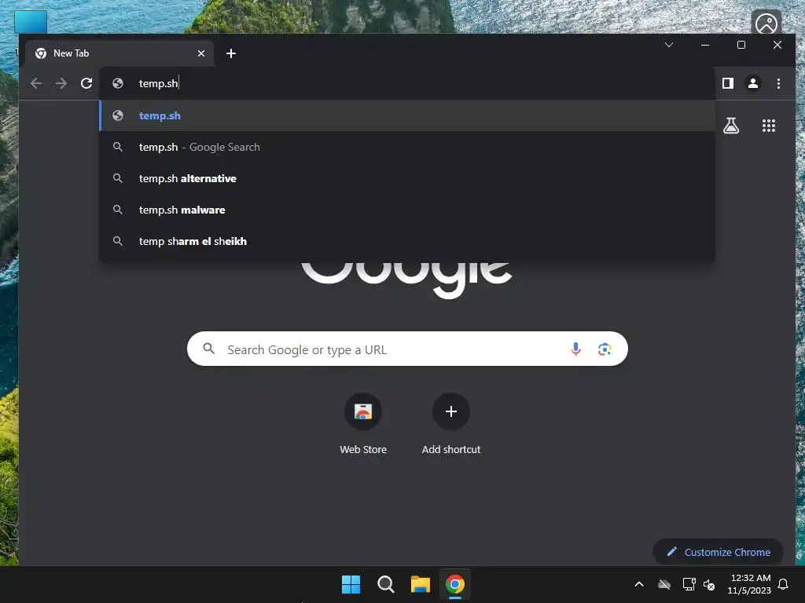The width and height of the screenshot is (805, 603).
Task: Close the New Tab tab
Action: point(201,53)
